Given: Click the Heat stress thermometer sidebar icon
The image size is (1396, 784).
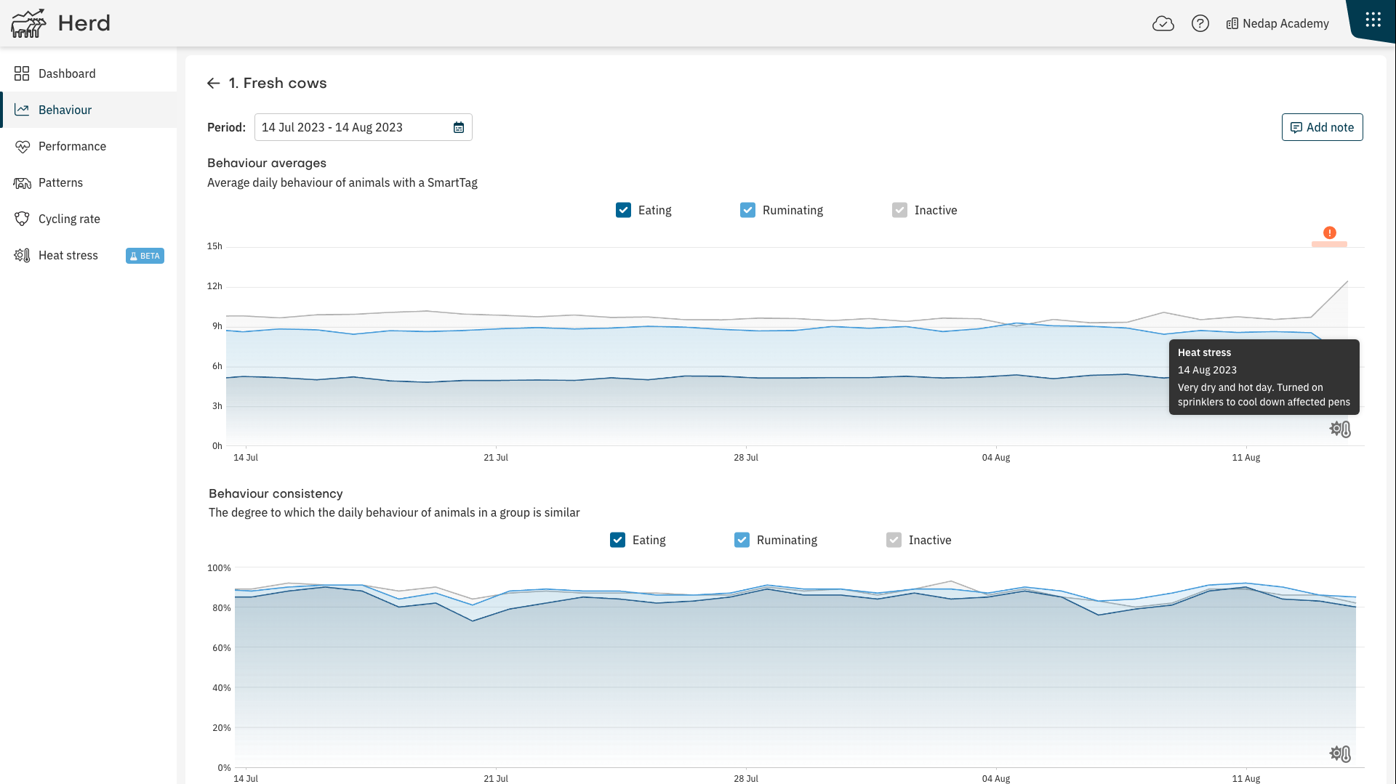Looking at the screenshot, I should [x=22, y=255].
